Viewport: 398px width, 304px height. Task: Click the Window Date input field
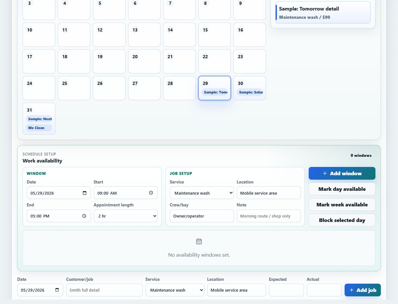click(59, 193)
